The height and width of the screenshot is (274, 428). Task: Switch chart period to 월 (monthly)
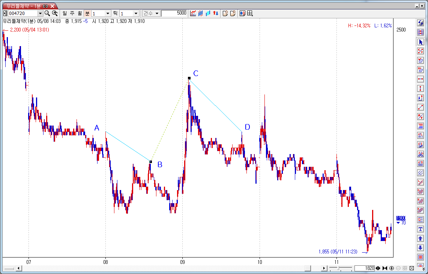80,13
